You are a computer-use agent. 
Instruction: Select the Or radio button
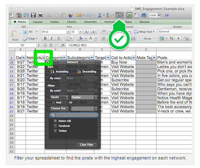66,103
